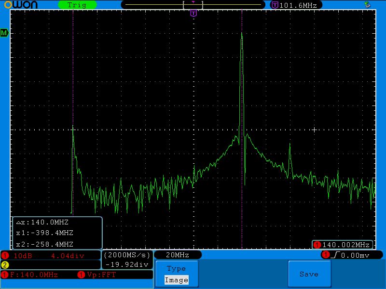
Task: Click the 20MHz horizontal scale readout
Action: [x=177, y=255]
